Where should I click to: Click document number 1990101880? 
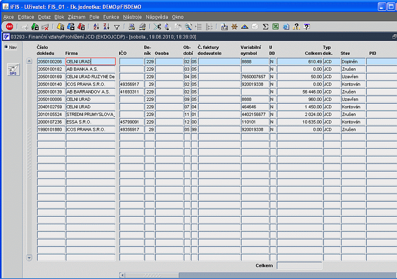tap(51, 130)
